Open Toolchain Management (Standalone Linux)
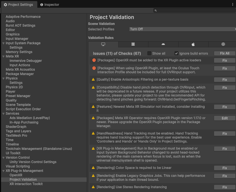 (x=39, y=149)
